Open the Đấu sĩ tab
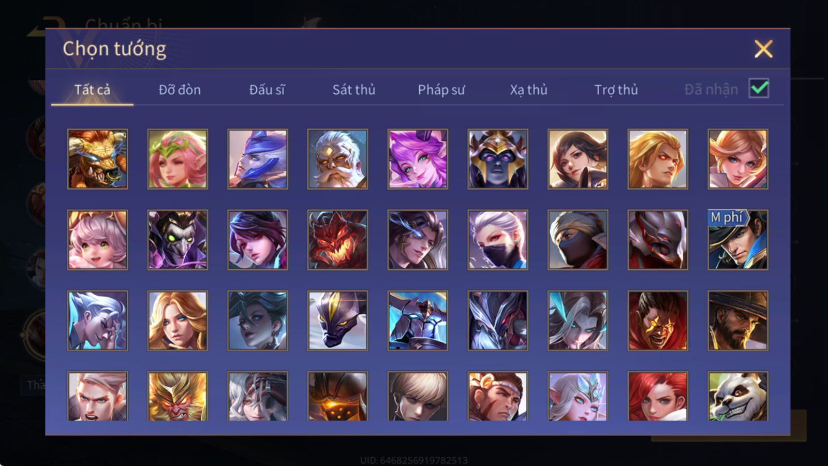Screen dimensions: 828x466 tap(267, 90)
